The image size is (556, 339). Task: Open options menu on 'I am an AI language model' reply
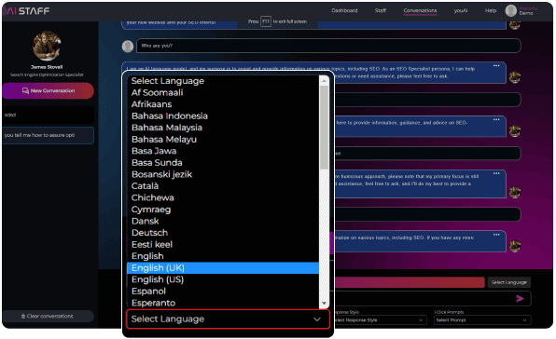point(496,66)
